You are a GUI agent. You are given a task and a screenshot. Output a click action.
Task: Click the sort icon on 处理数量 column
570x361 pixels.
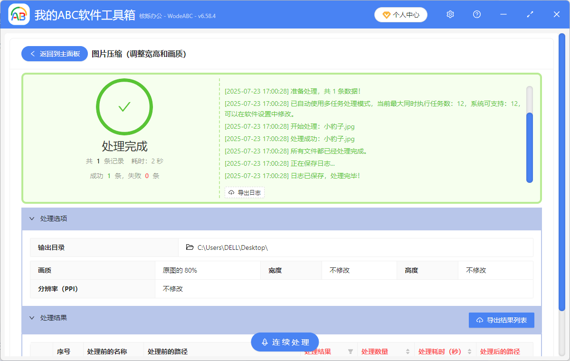click(408, 351)
